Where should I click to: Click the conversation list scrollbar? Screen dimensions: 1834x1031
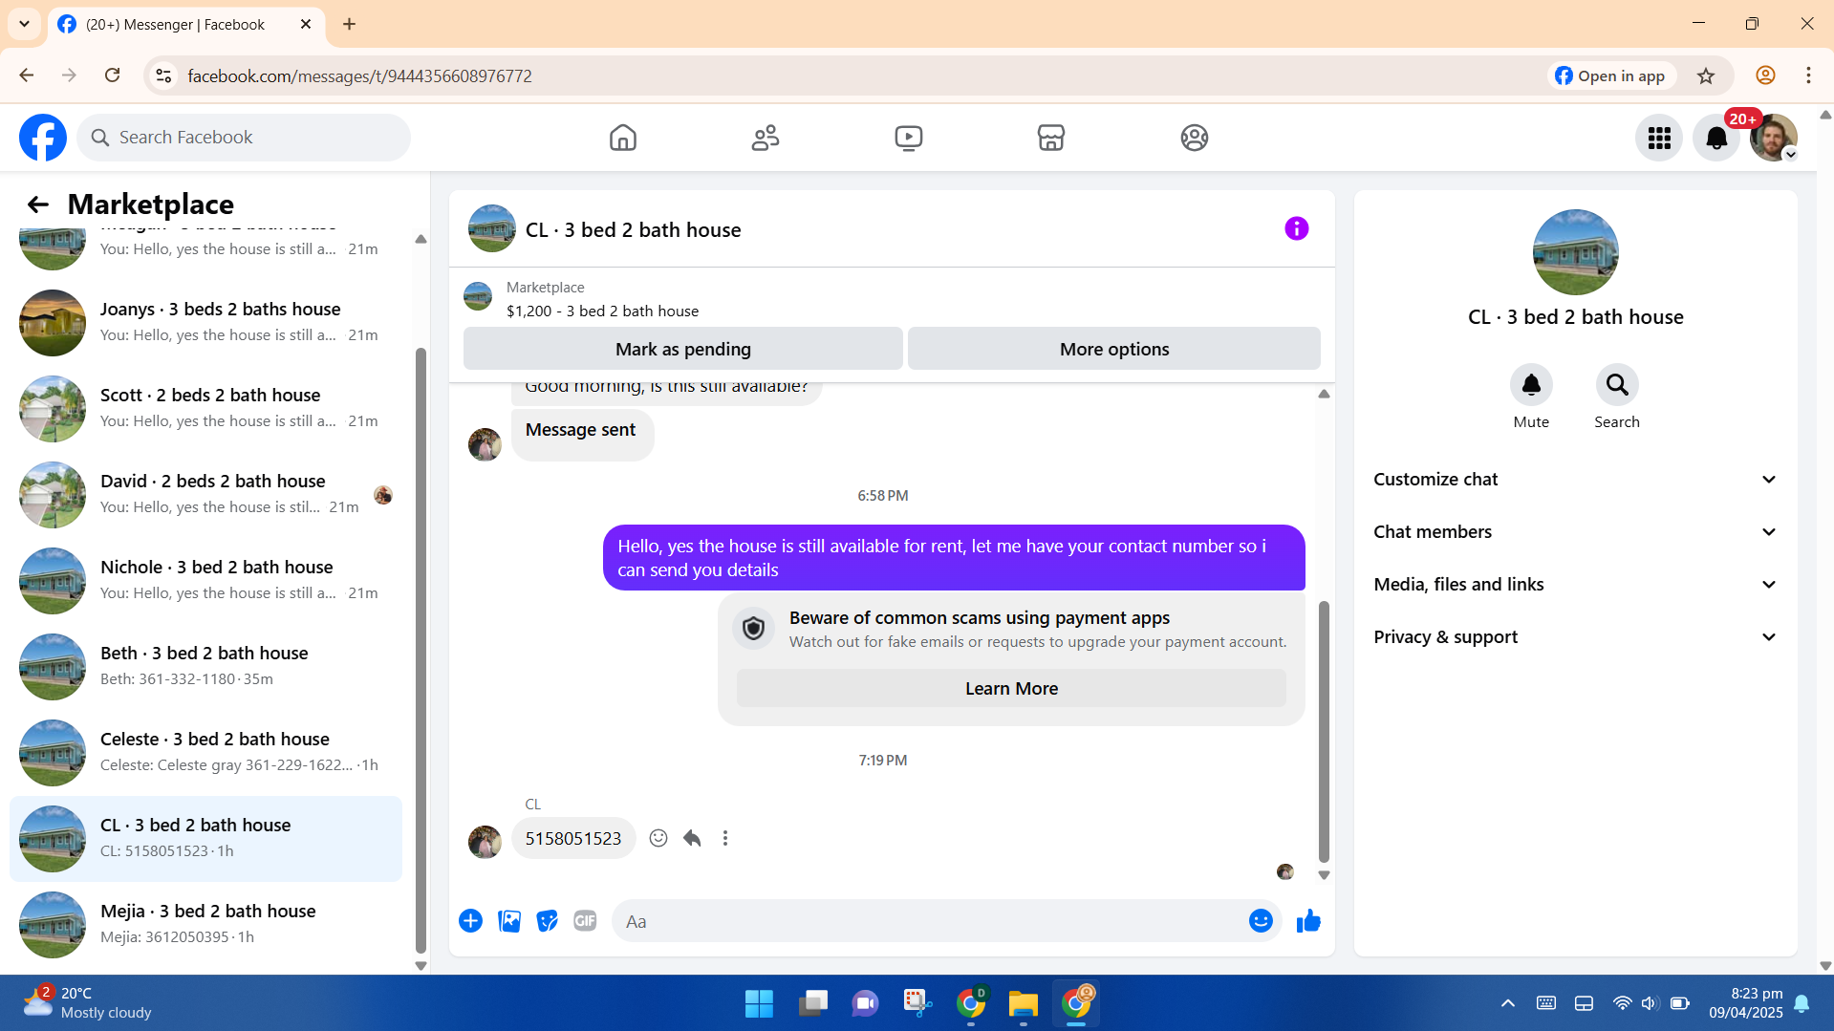pos(421,650)
